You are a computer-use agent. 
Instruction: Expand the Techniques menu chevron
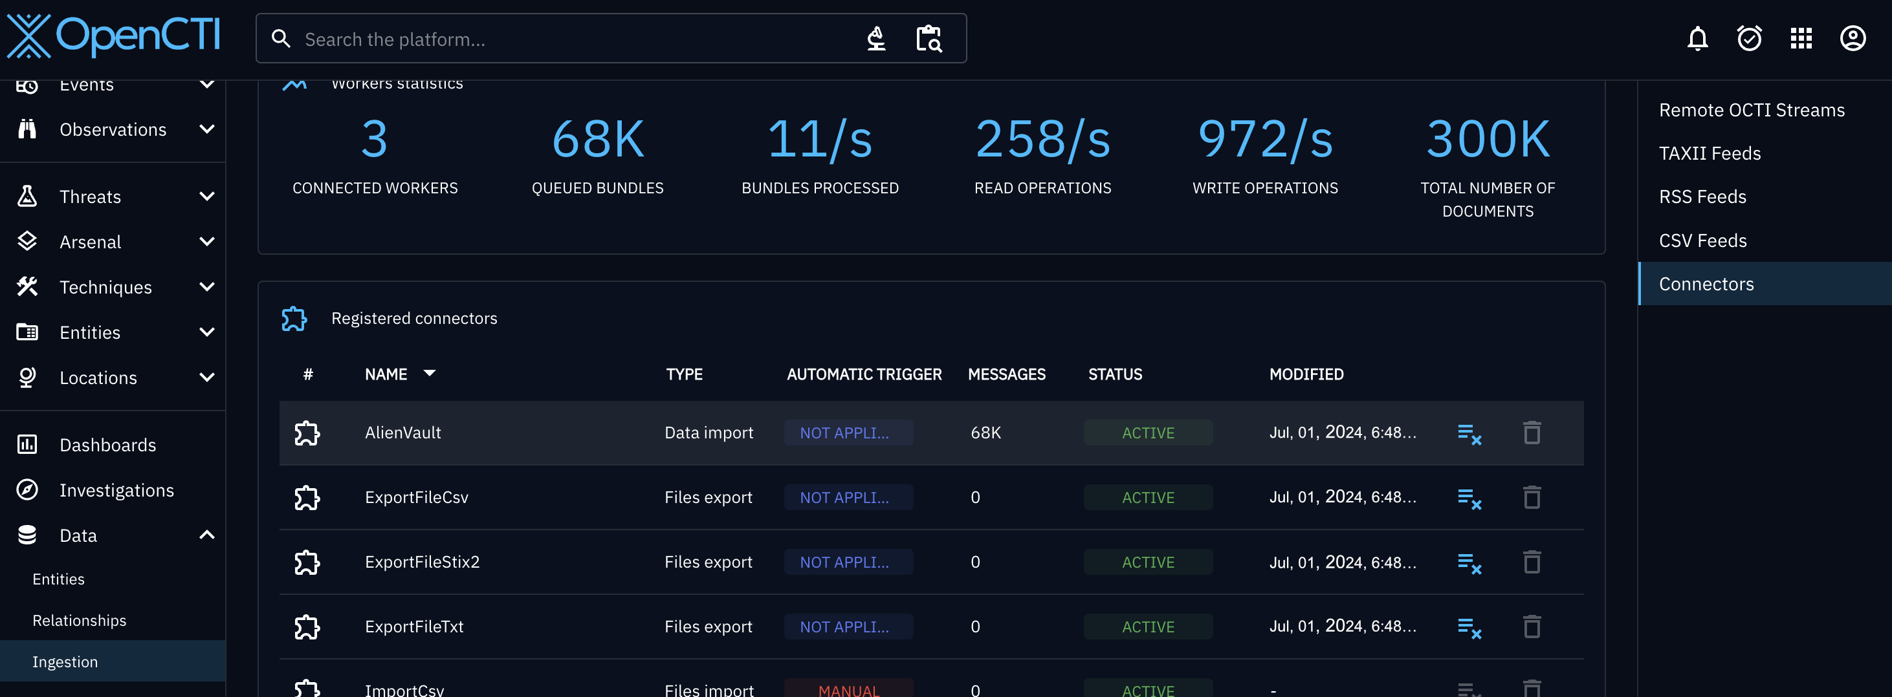(x=207, y=287)
